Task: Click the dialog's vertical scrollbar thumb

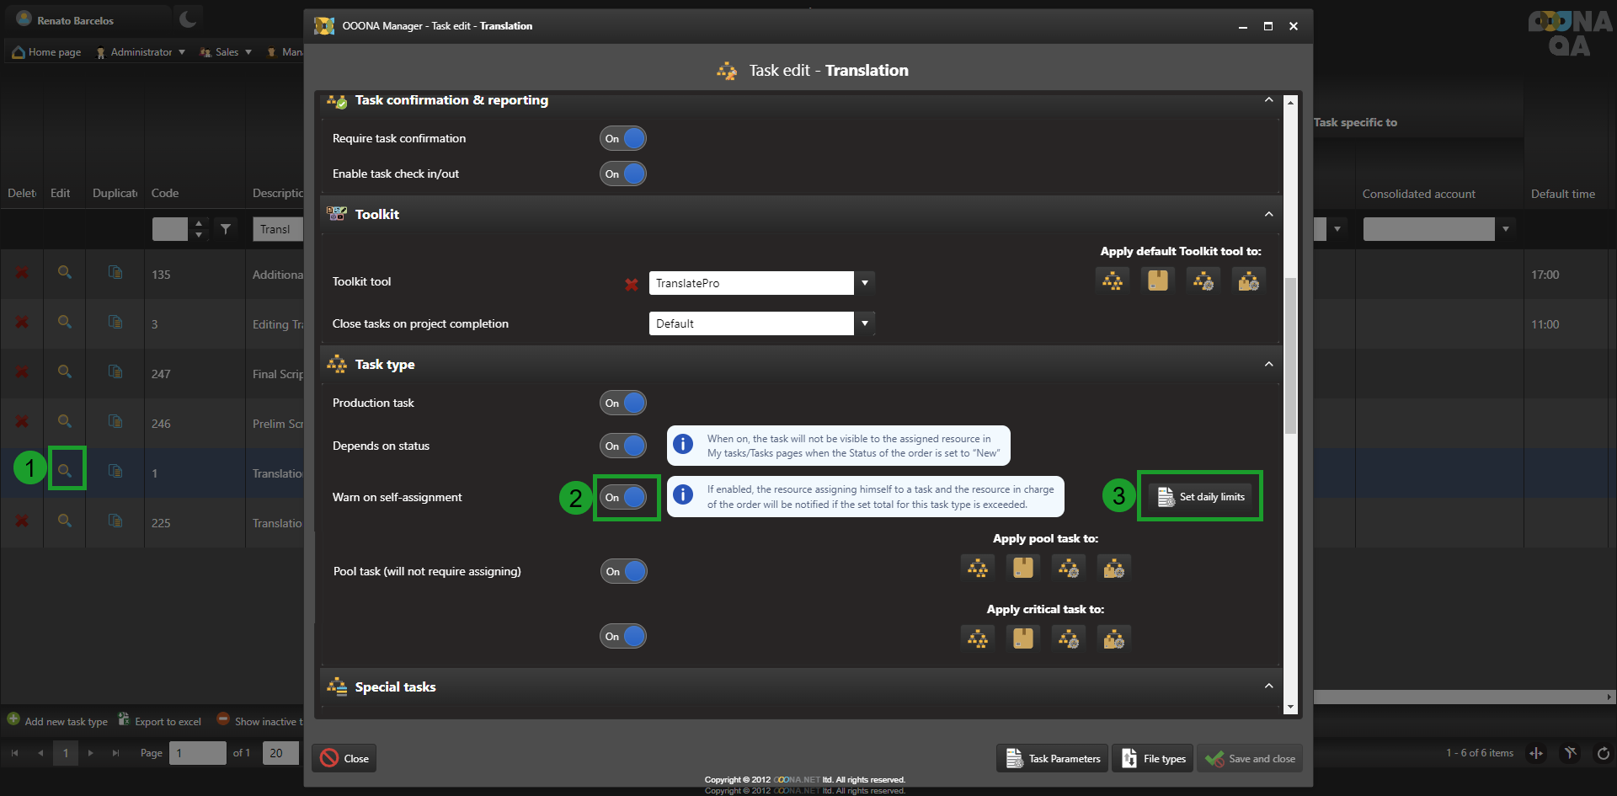Action: 1290,354
